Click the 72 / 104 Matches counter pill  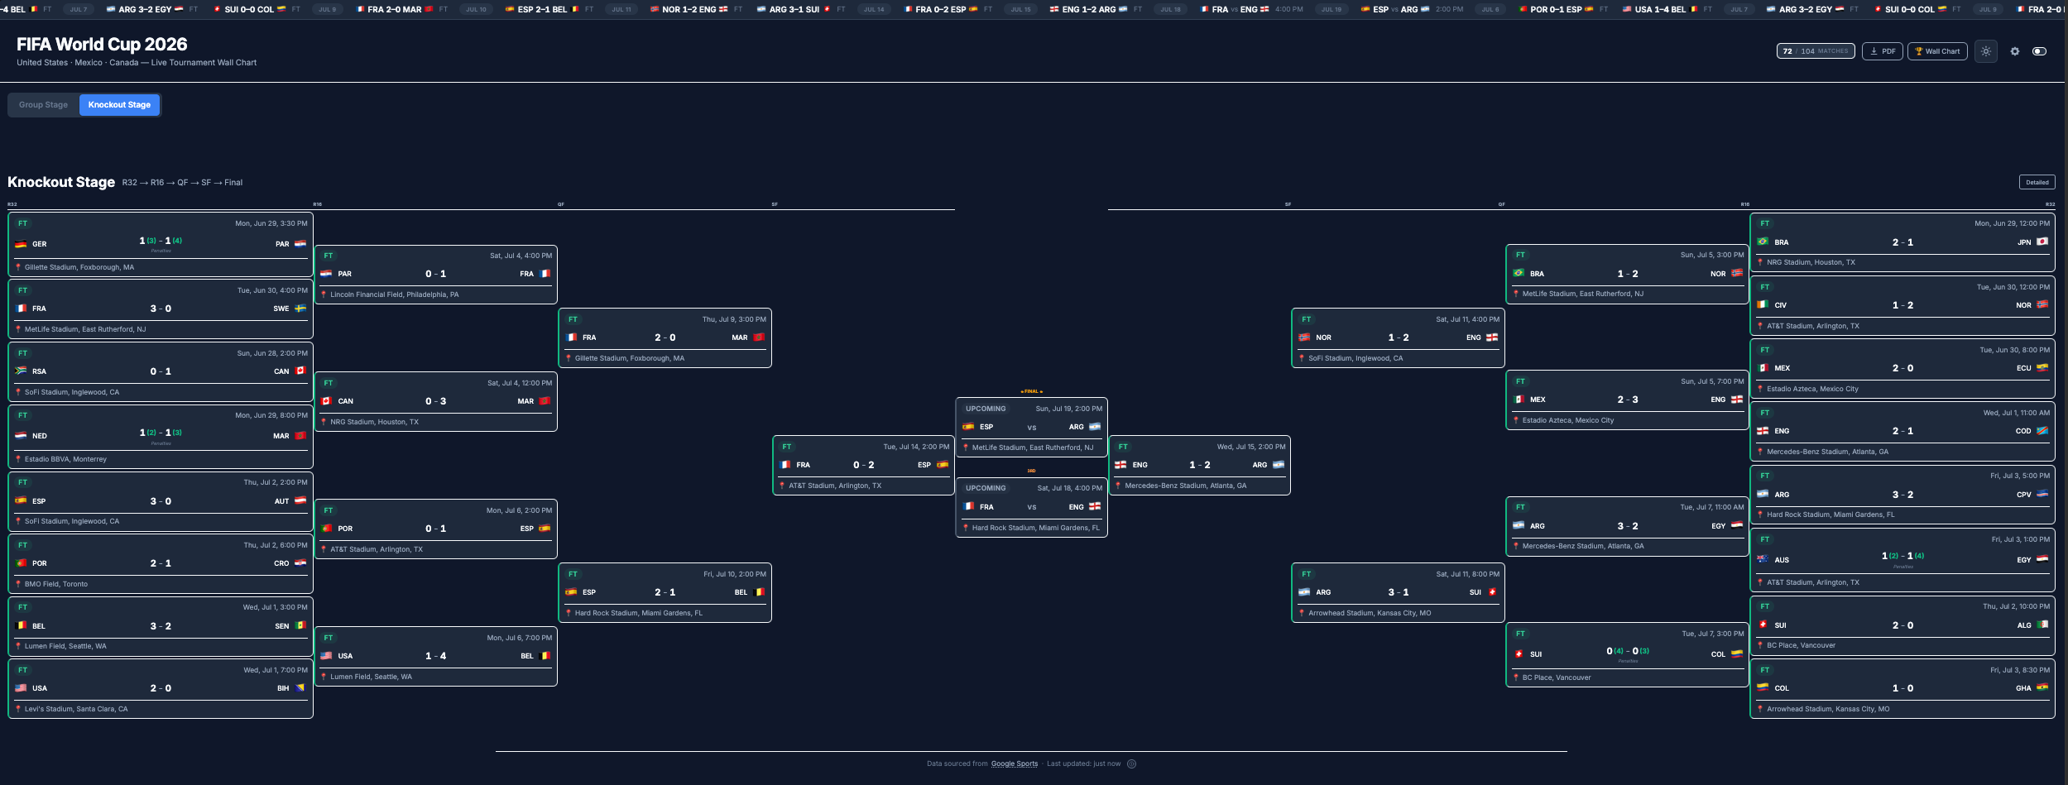[x=1816, y=51]
